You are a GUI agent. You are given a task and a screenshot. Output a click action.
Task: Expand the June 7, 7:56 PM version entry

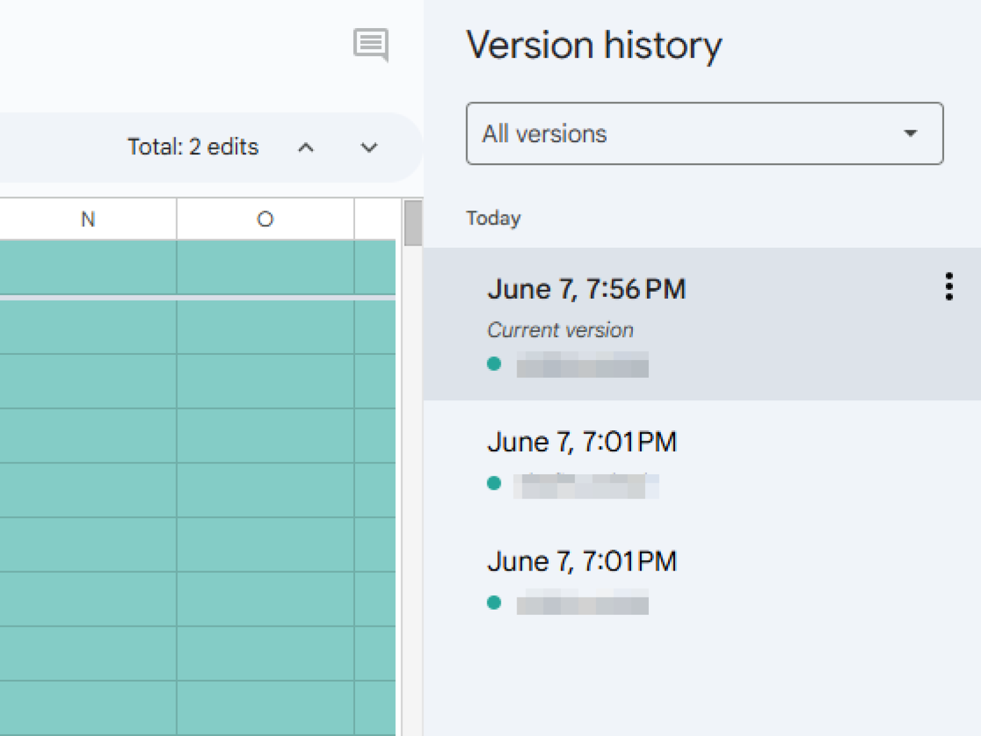(x=586, y=289)
